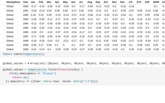
Task: Click the J-D column header
Action: pyautogui.click(x=130, y=2)
